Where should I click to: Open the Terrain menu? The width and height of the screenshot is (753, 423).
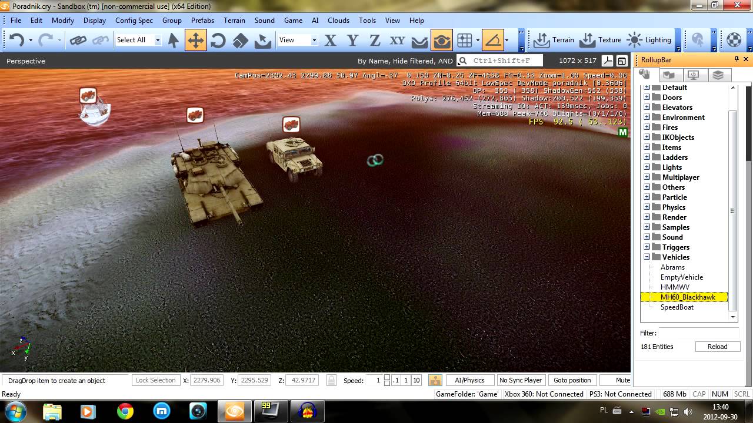pos(234,20)
